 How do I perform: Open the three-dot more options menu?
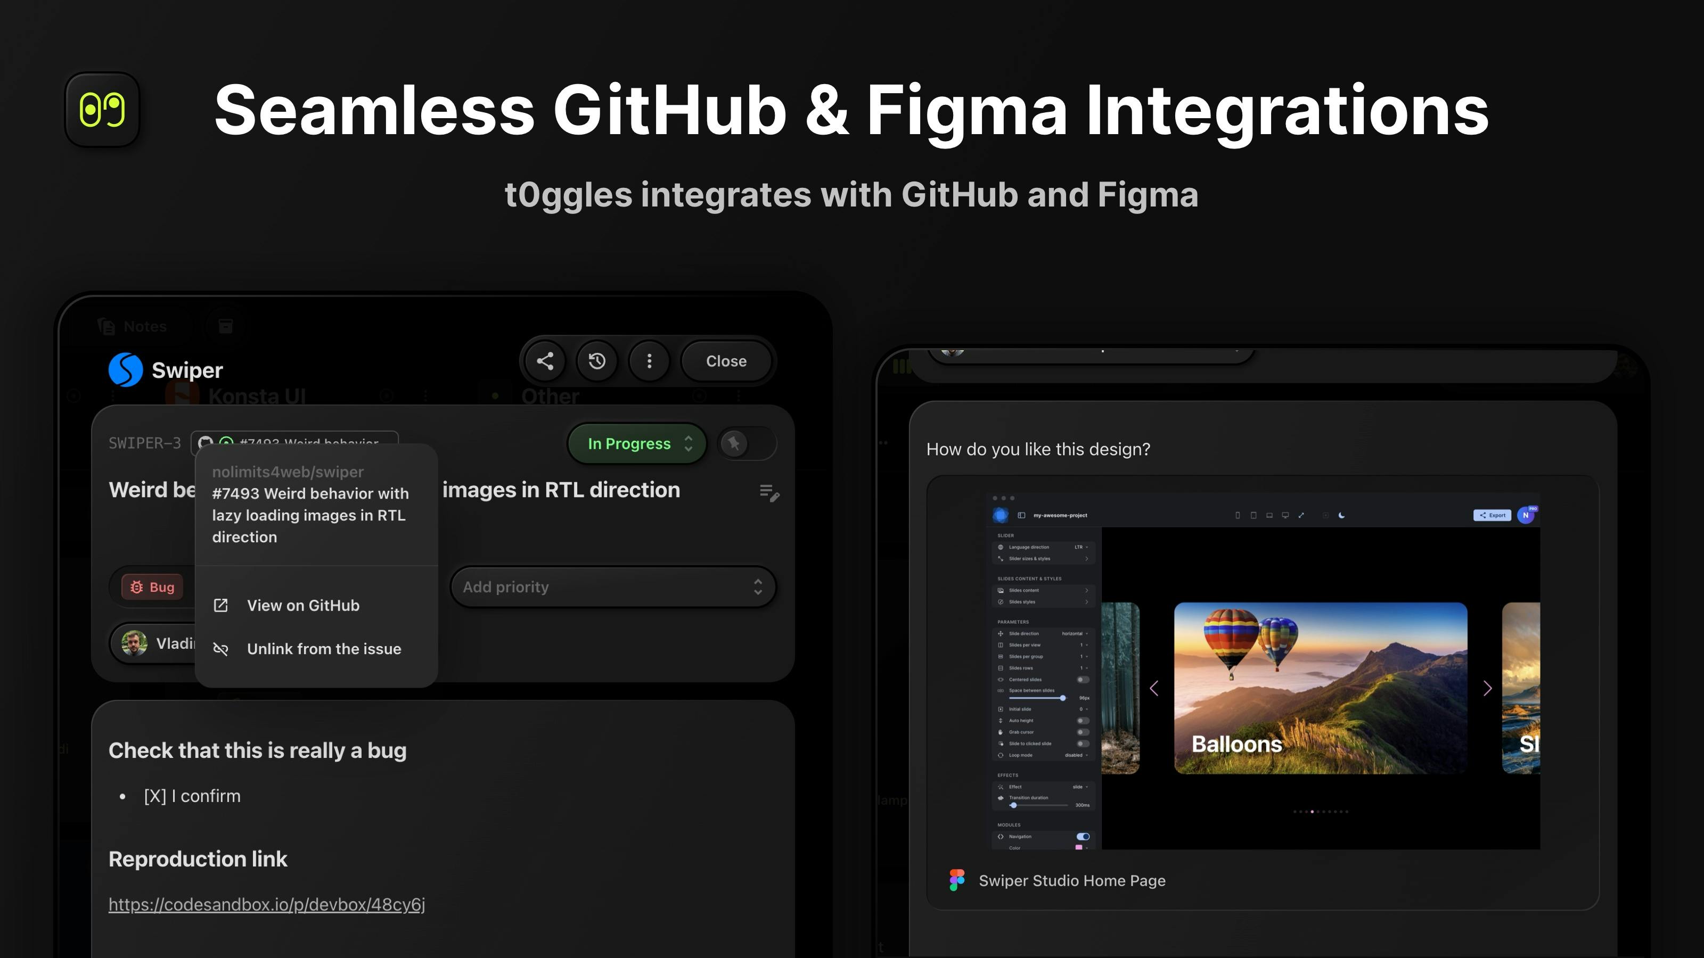click(x=649, y=361)
